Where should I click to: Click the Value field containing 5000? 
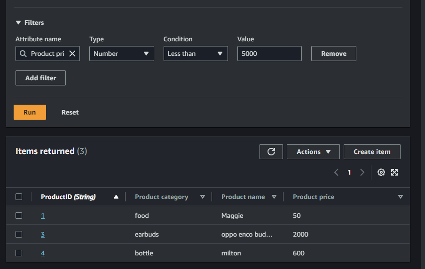[x=269, y=54]
